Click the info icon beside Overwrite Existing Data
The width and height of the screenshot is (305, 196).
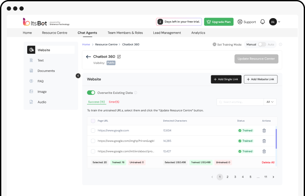point(136,93)
